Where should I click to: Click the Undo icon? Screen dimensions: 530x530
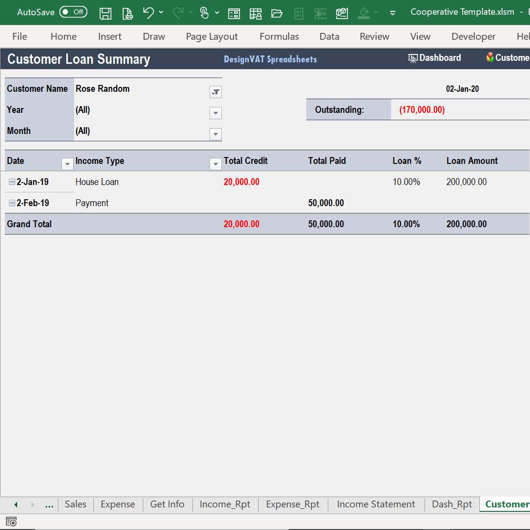tap(149, 13)
